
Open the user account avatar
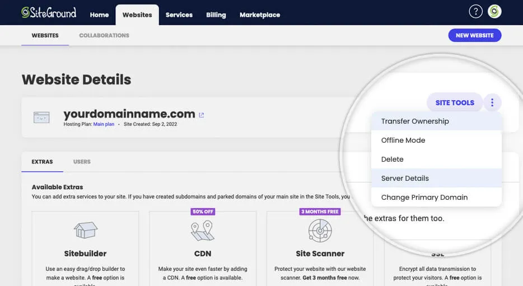coord(494,12)
